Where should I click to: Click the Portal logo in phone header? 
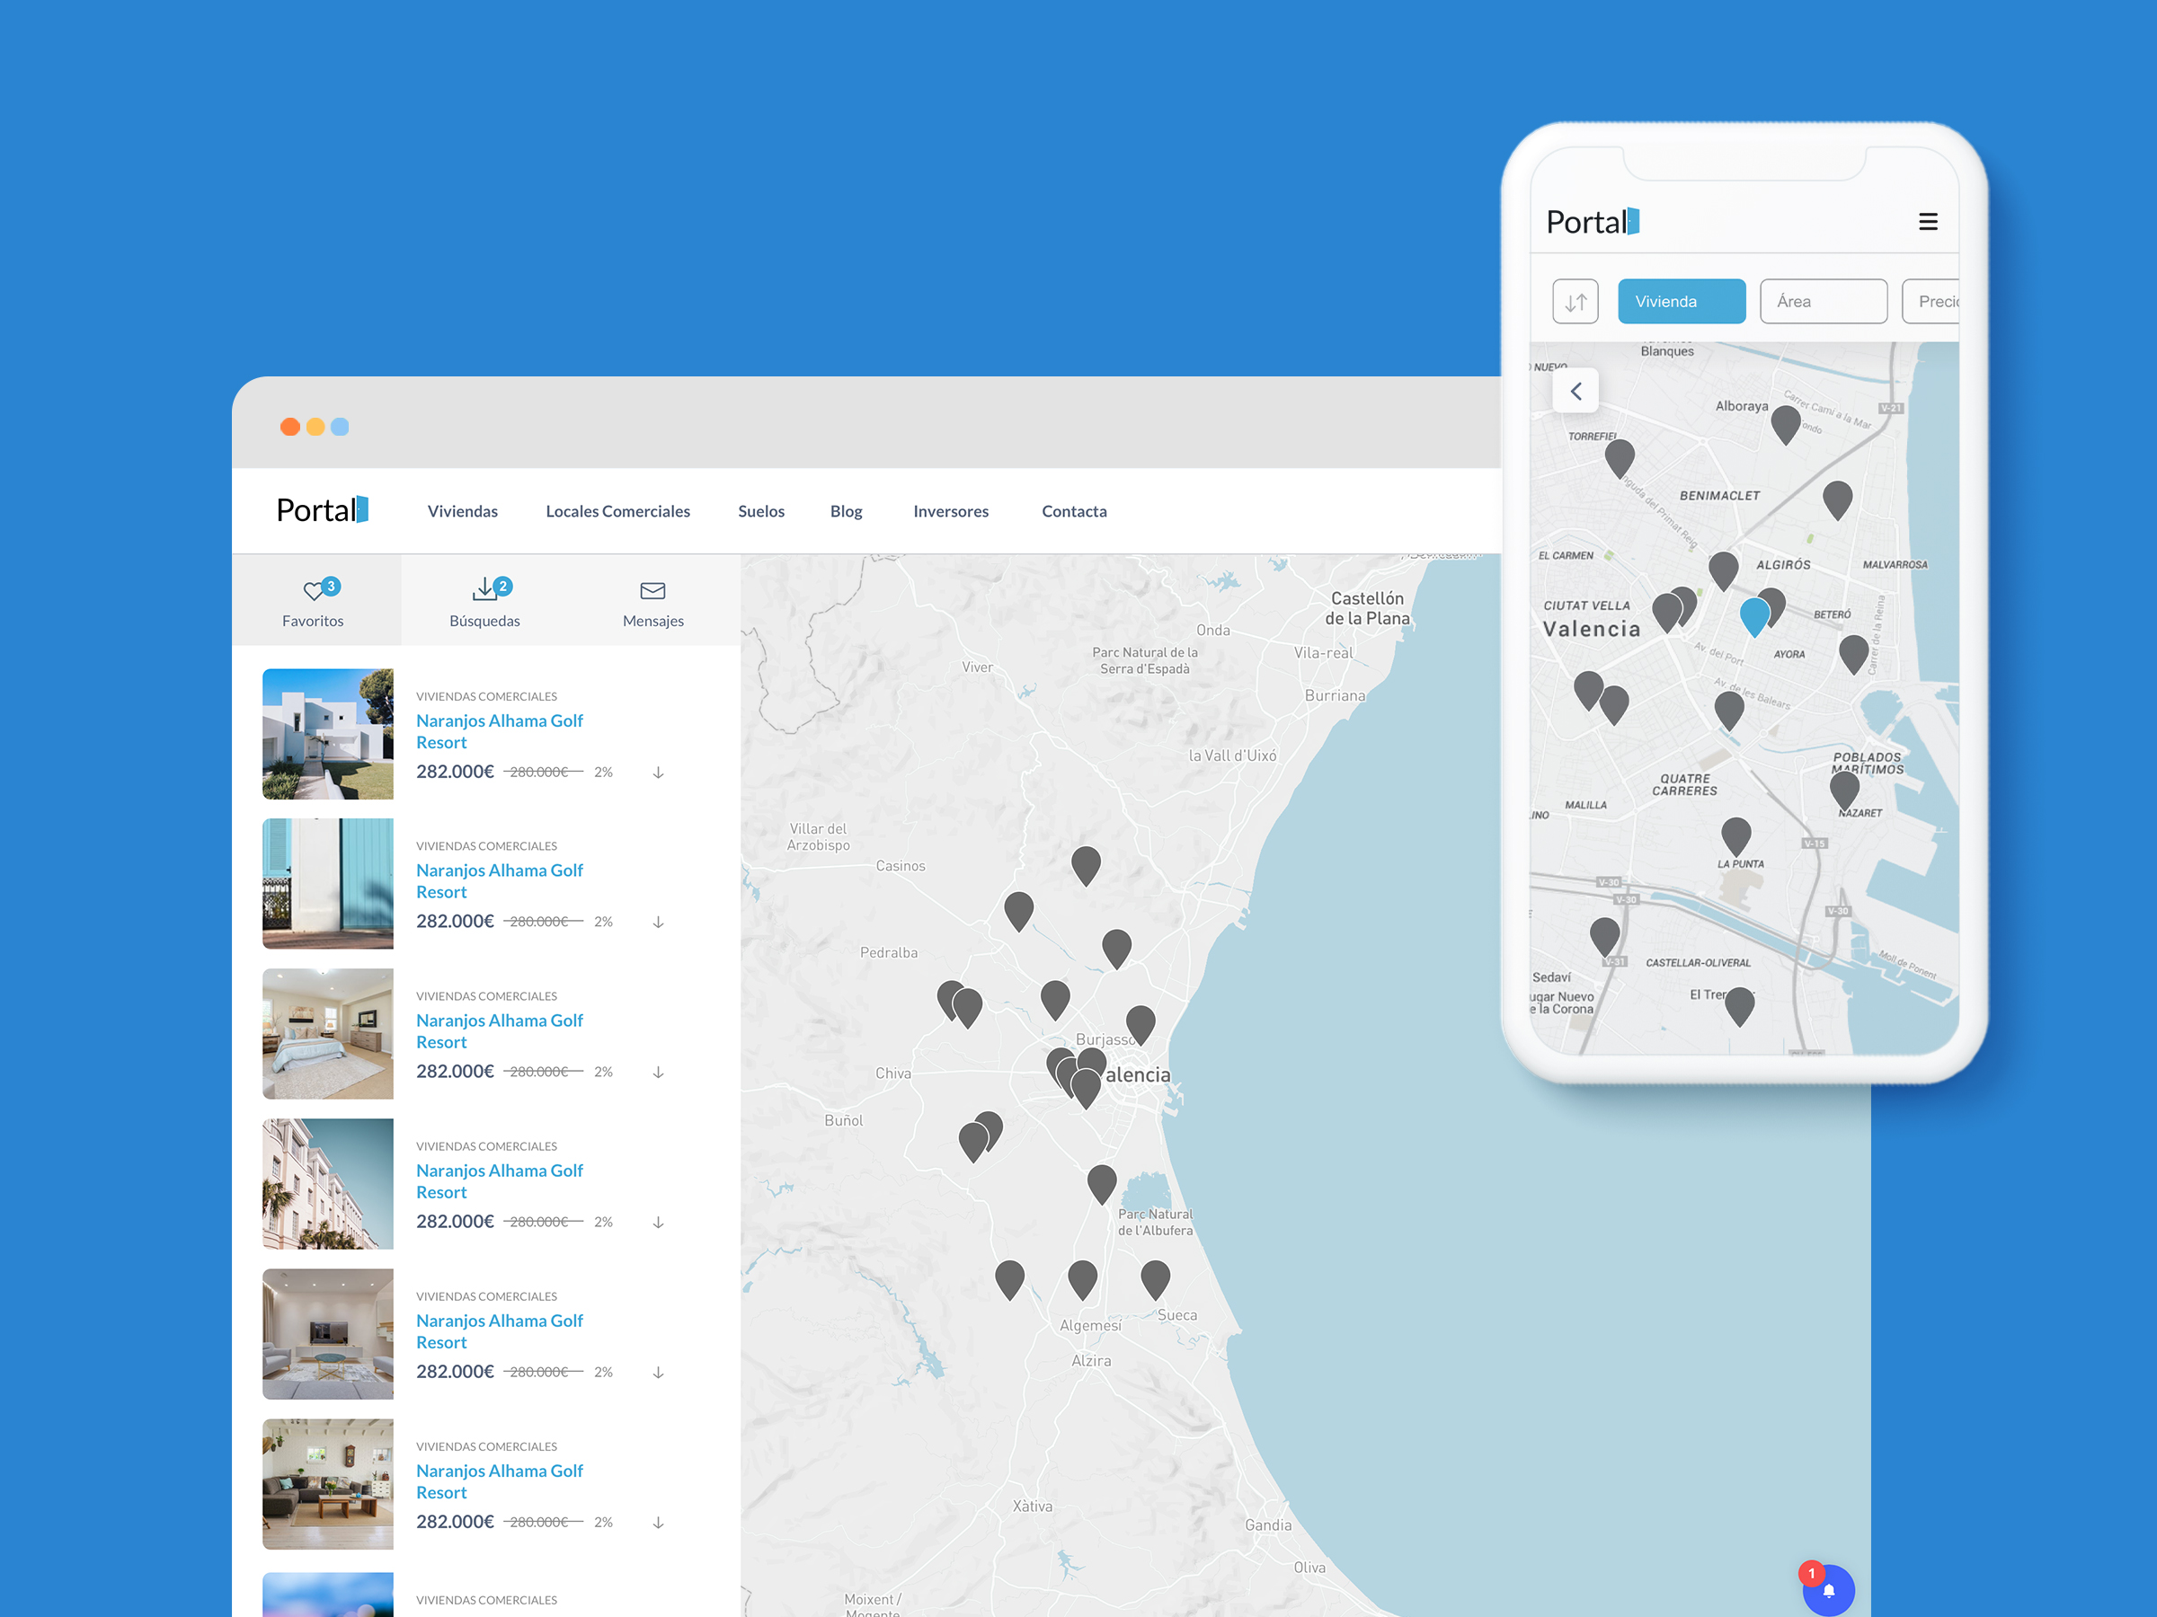(1593, 221)
